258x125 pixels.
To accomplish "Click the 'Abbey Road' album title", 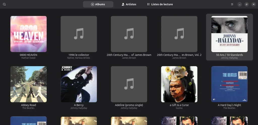I will 28,105.
